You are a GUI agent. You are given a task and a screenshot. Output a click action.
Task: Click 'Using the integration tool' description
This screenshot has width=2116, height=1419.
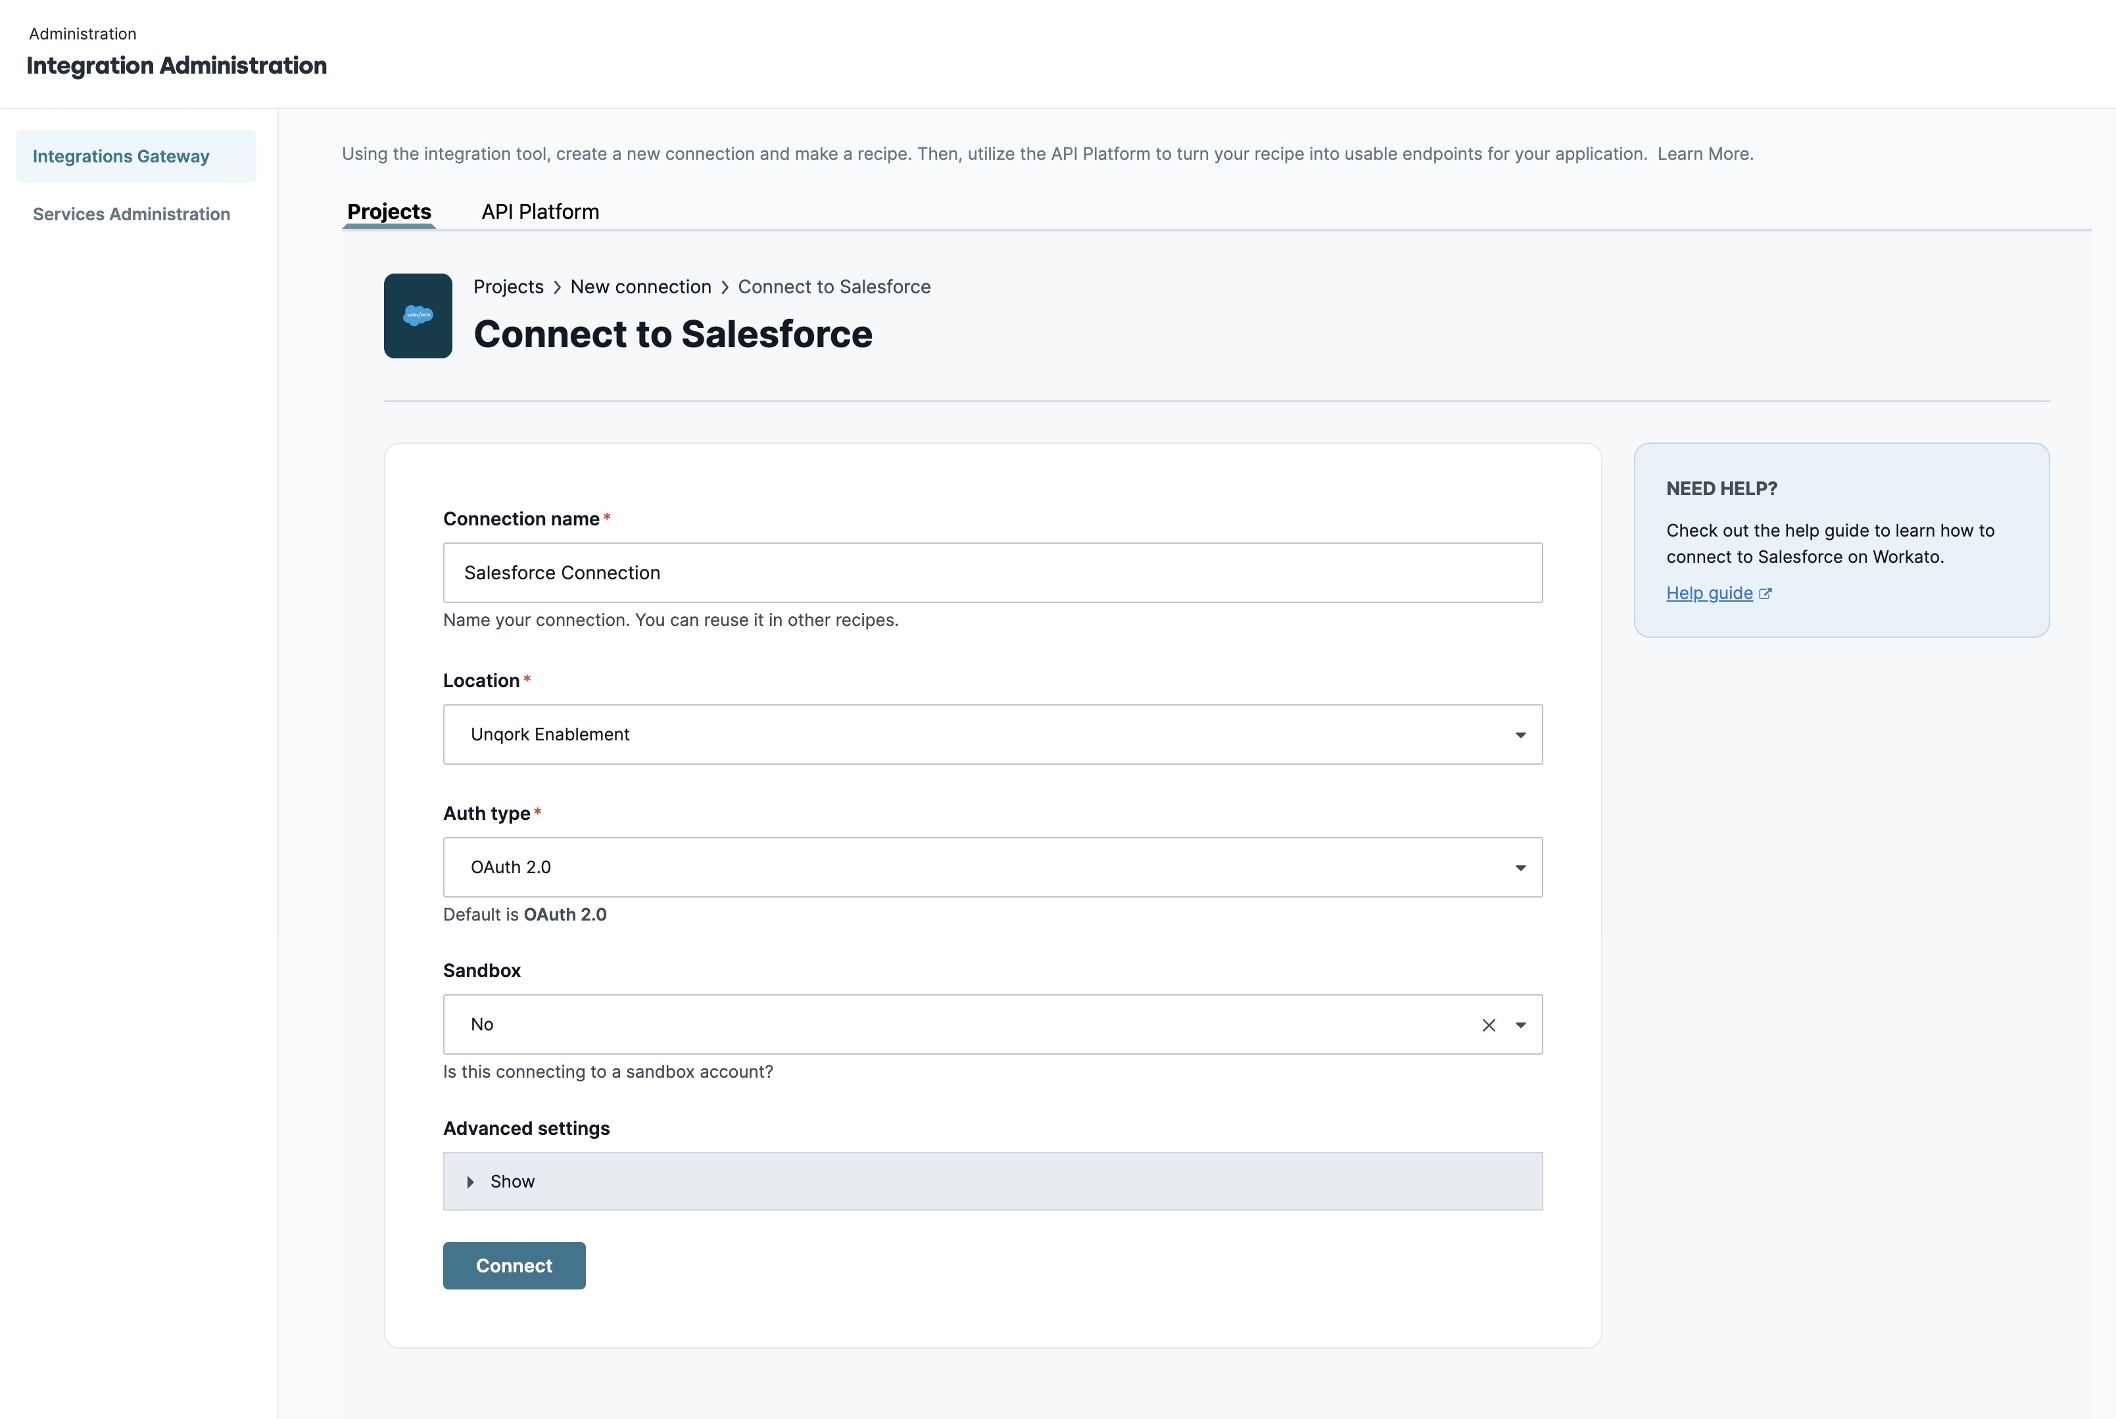994,154
